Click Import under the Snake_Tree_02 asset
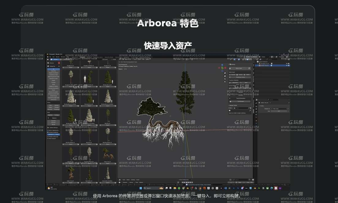Viewport: 338px width, 203px height. 70,183
